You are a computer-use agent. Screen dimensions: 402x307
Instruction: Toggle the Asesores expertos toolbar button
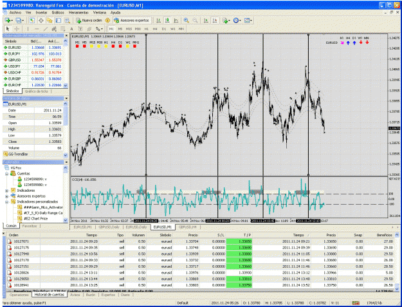[131, 21]
